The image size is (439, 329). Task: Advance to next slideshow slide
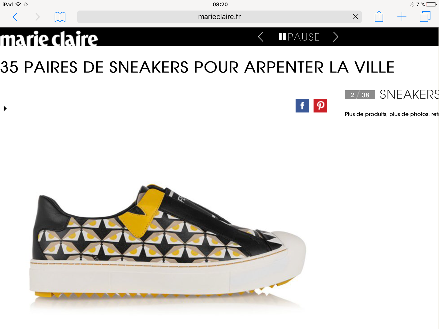tap(336, 37)
